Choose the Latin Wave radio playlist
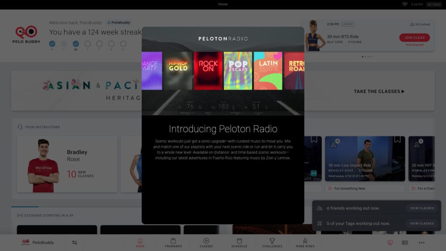 pos(268,71)
